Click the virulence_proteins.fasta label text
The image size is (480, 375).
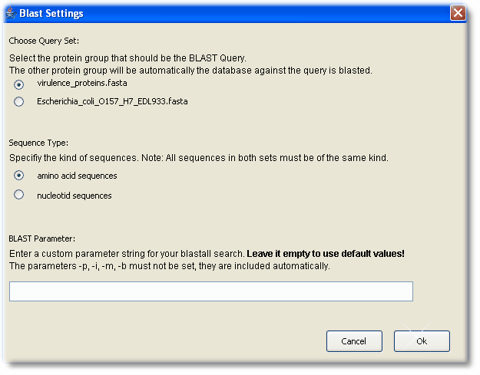click(x=82, y=83)
